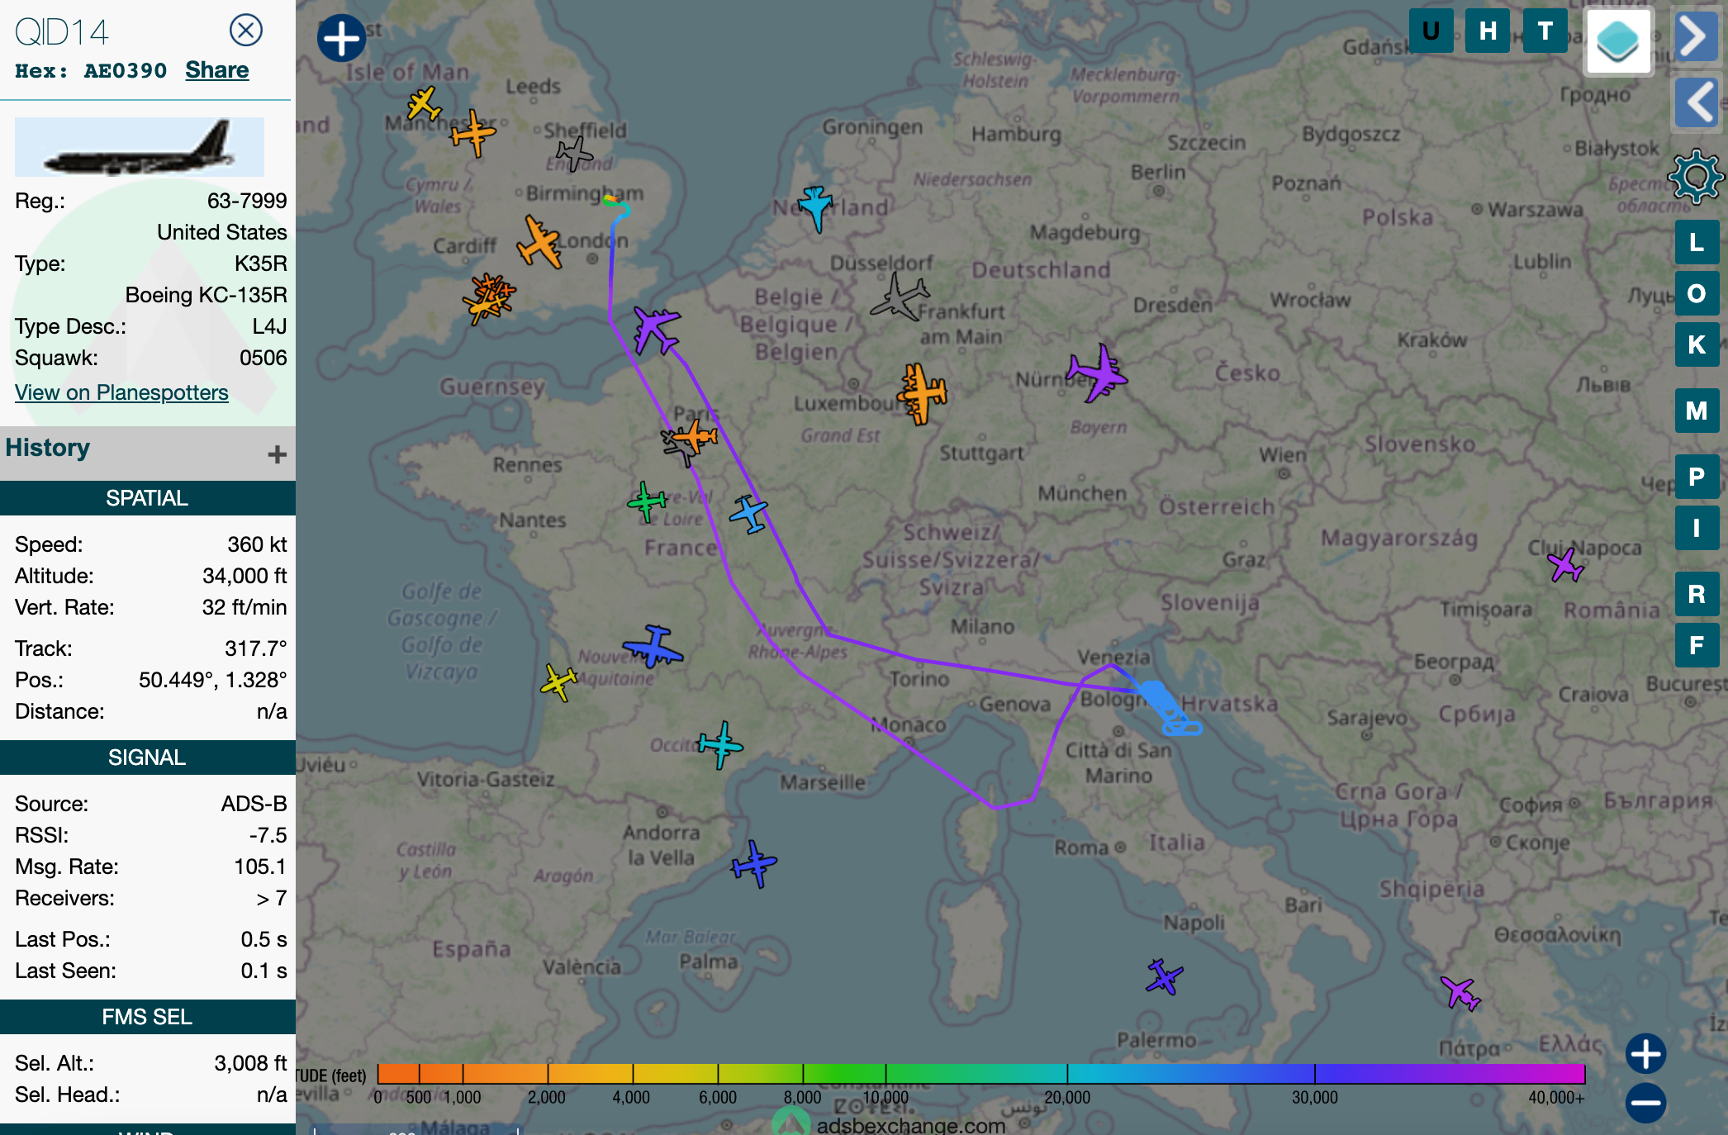Click altitude value 34,000 ft

[x=244, y=576]
